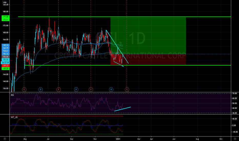Click the 70.00 RSI axis value
239x141 pixels.
pos(234,93)
